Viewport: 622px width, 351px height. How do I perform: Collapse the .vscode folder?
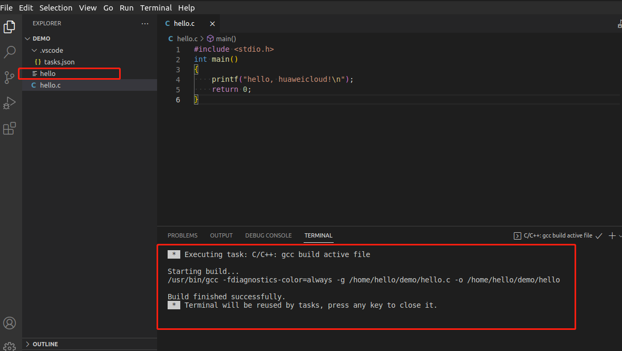[x=34, y=51]
